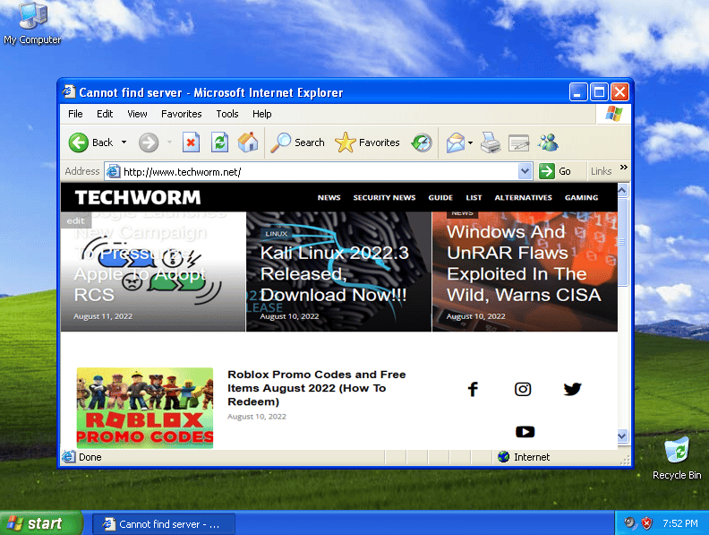The image size is (709, 535).
Task: Click the Stop loading icon
Action: tap(191, 142)
